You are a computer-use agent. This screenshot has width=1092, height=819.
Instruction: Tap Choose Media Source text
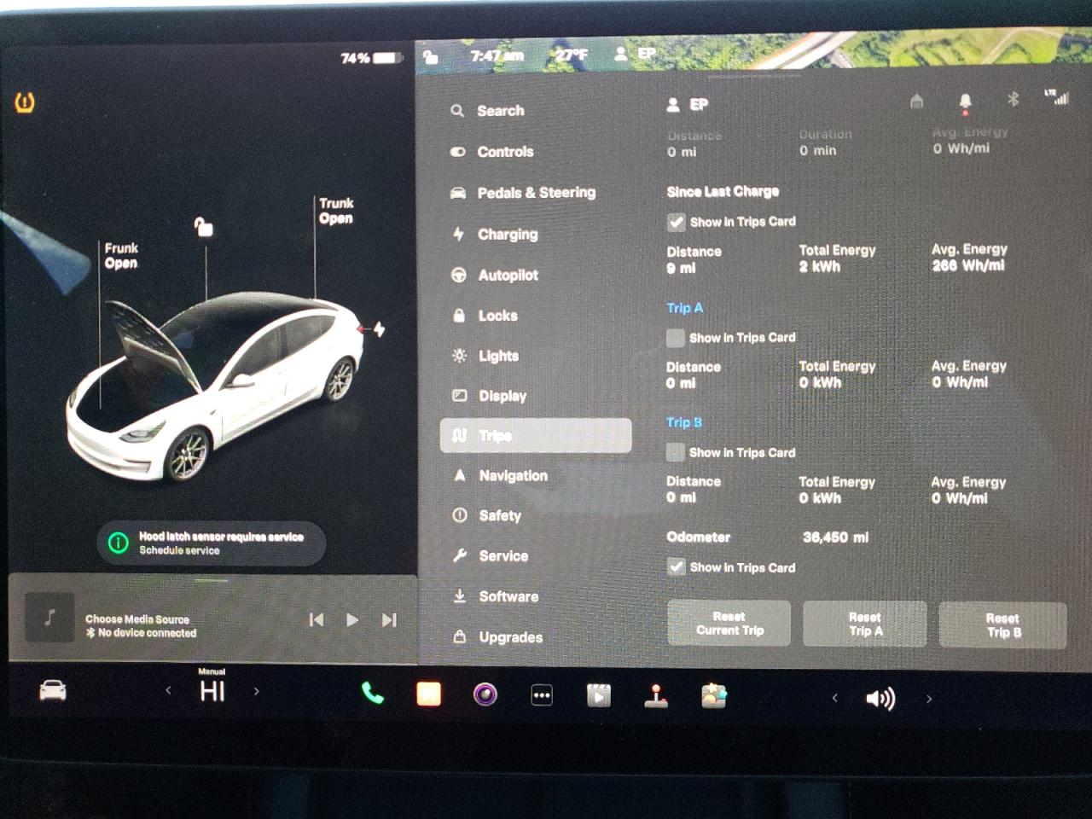point(137,619)
